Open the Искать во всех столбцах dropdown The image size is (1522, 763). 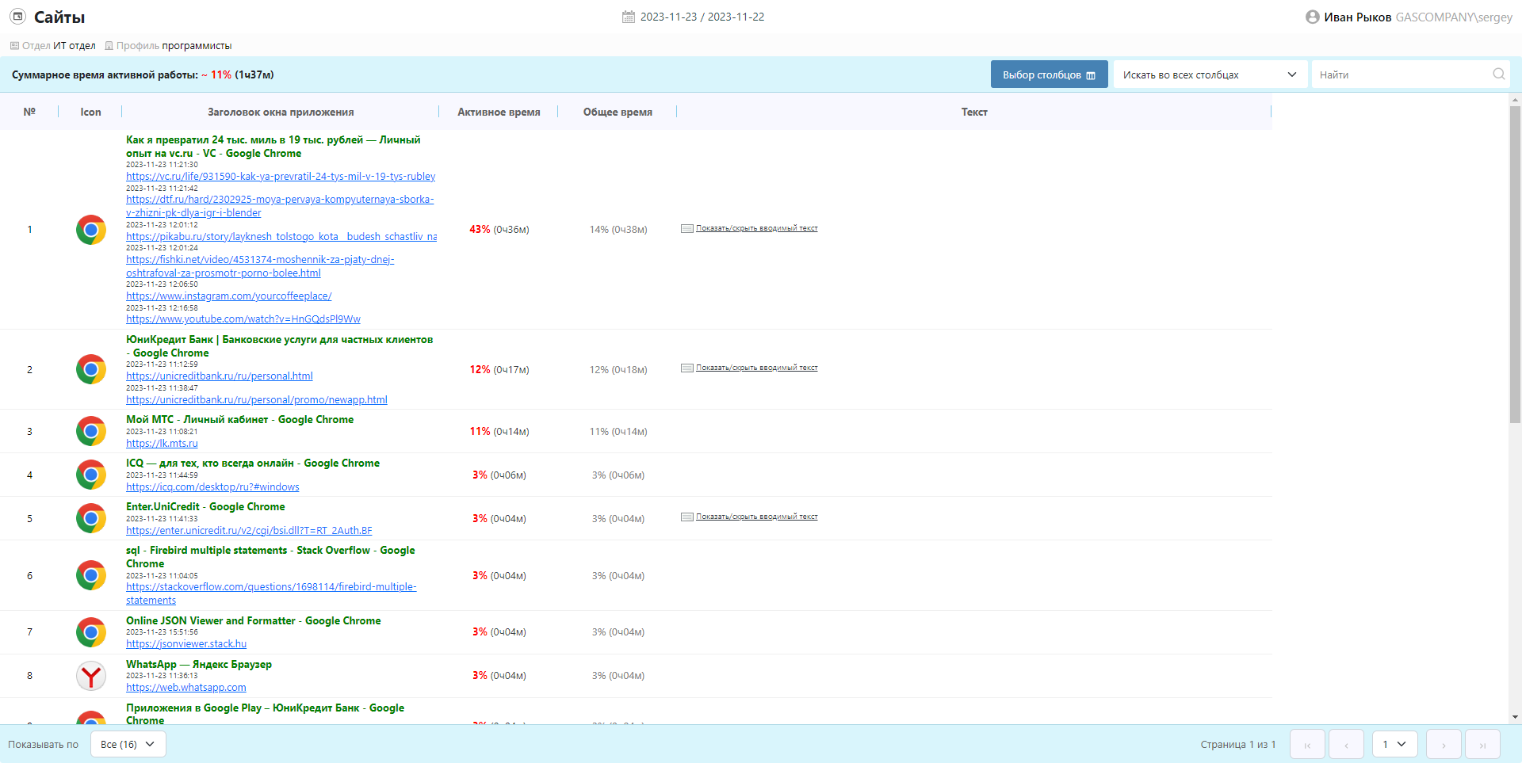pyautogui.click(x=1209, y=74)
